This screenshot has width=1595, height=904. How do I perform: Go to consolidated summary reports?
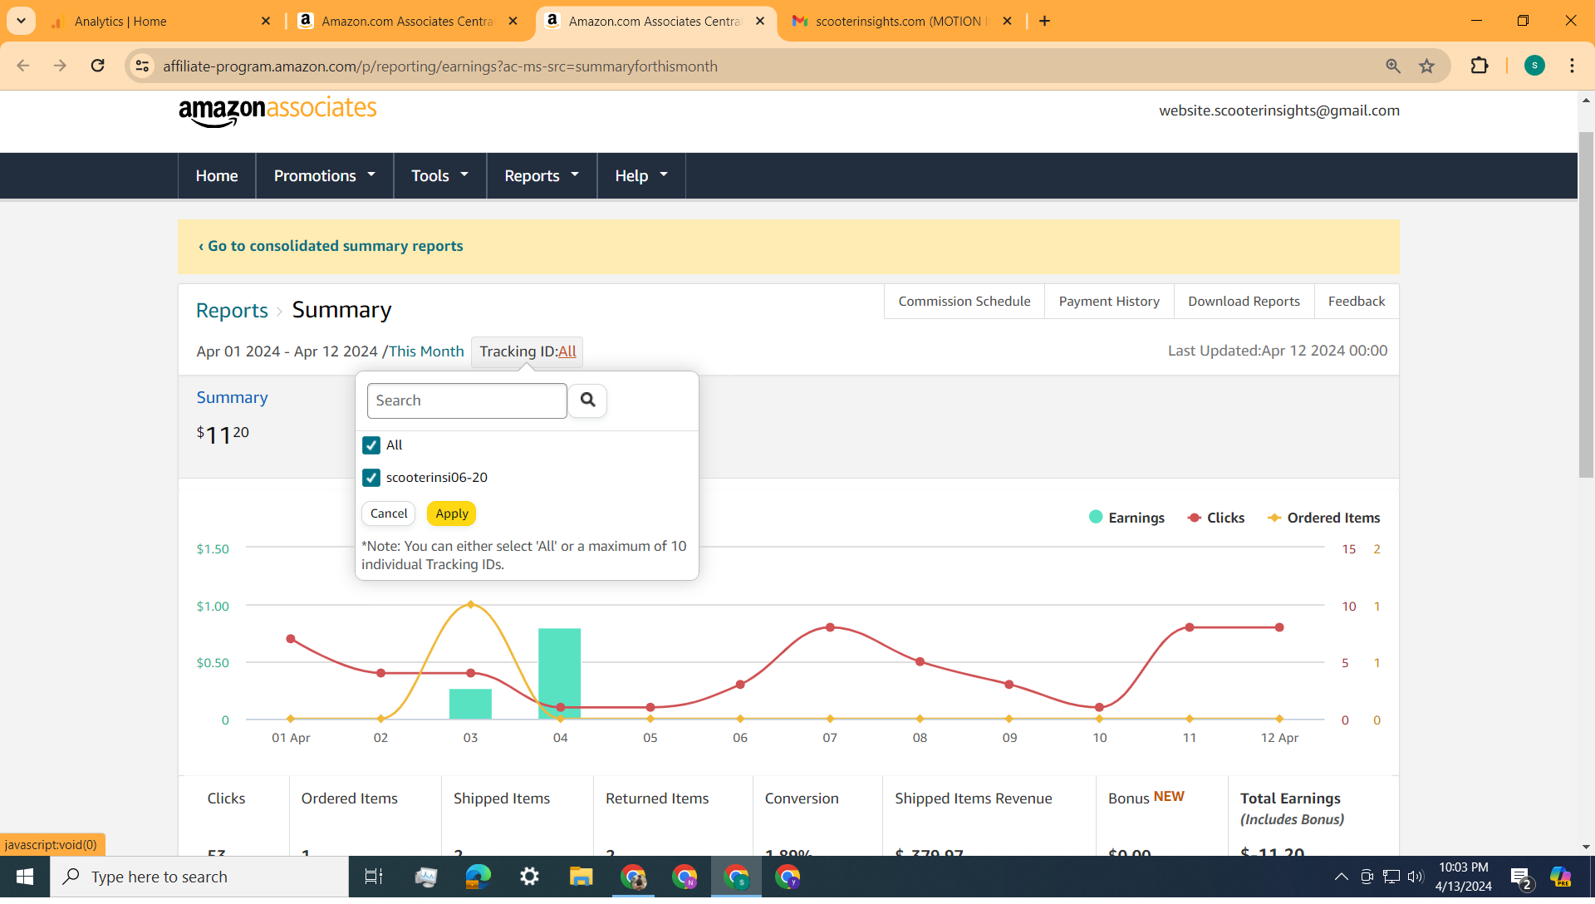(x=331, y=246)
